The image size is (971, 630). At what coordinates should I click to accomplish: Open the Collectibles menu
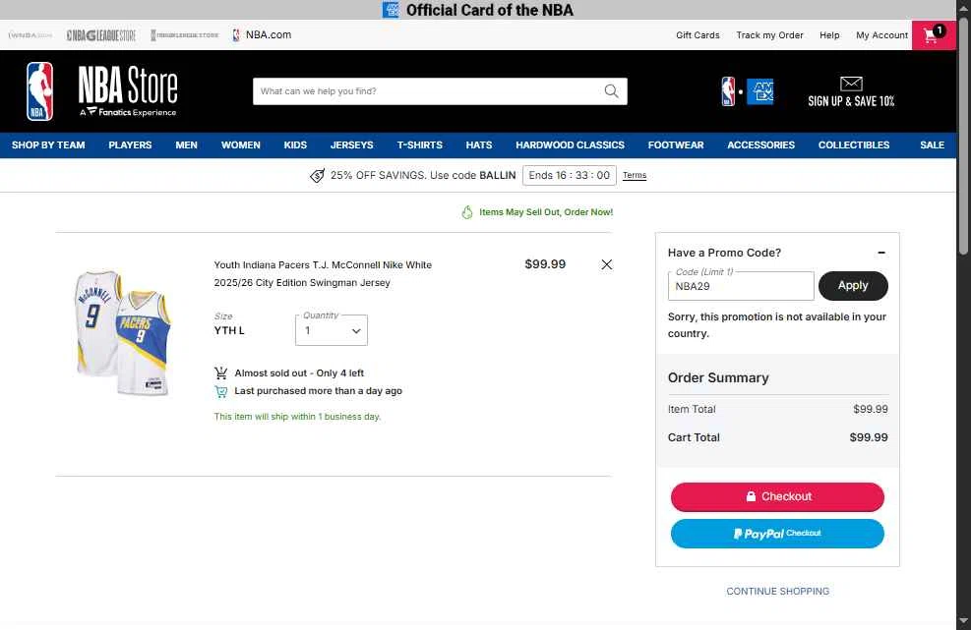pyautogui.click(x=854, y=144)
